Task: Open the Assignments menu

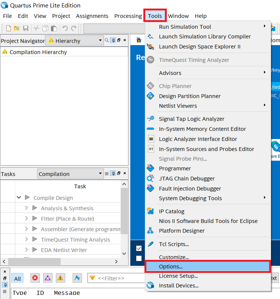Action: point(92,16)
